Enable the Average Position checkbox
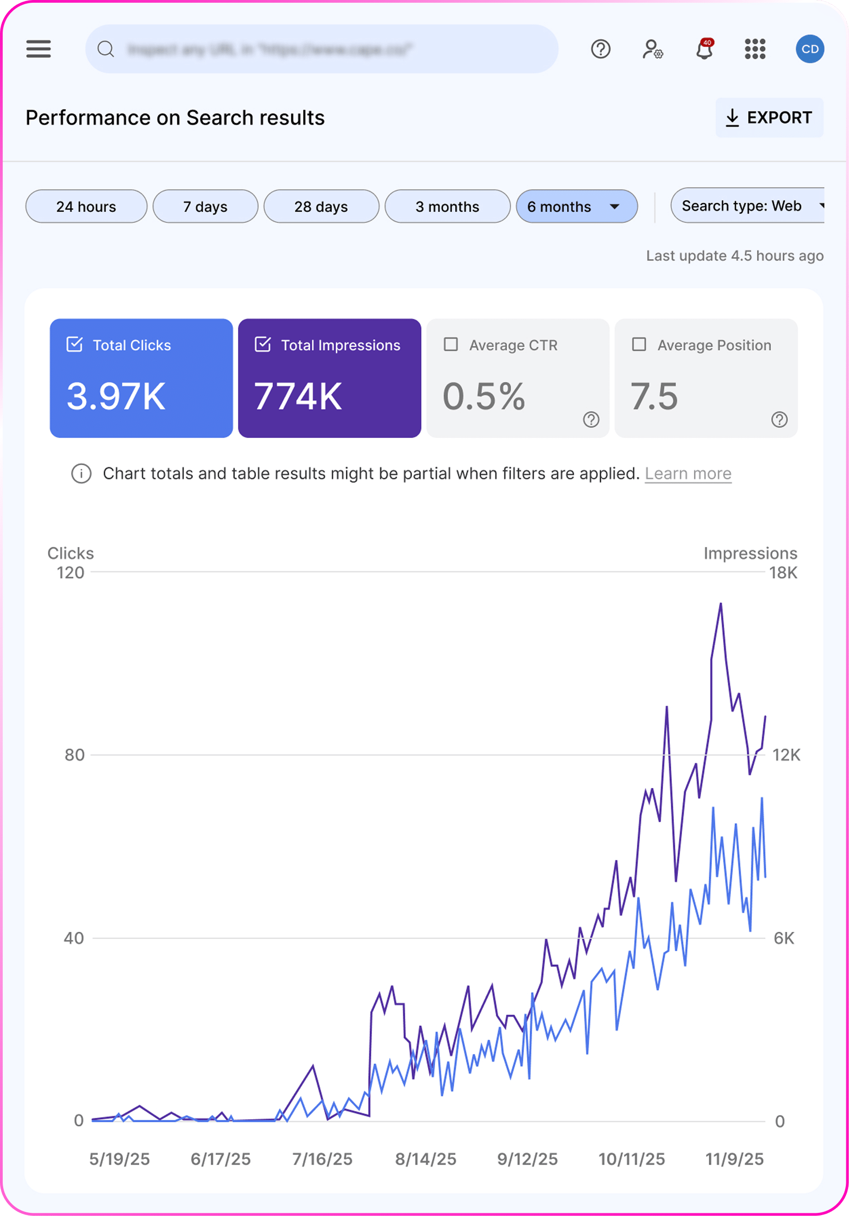 pos(639,345)
